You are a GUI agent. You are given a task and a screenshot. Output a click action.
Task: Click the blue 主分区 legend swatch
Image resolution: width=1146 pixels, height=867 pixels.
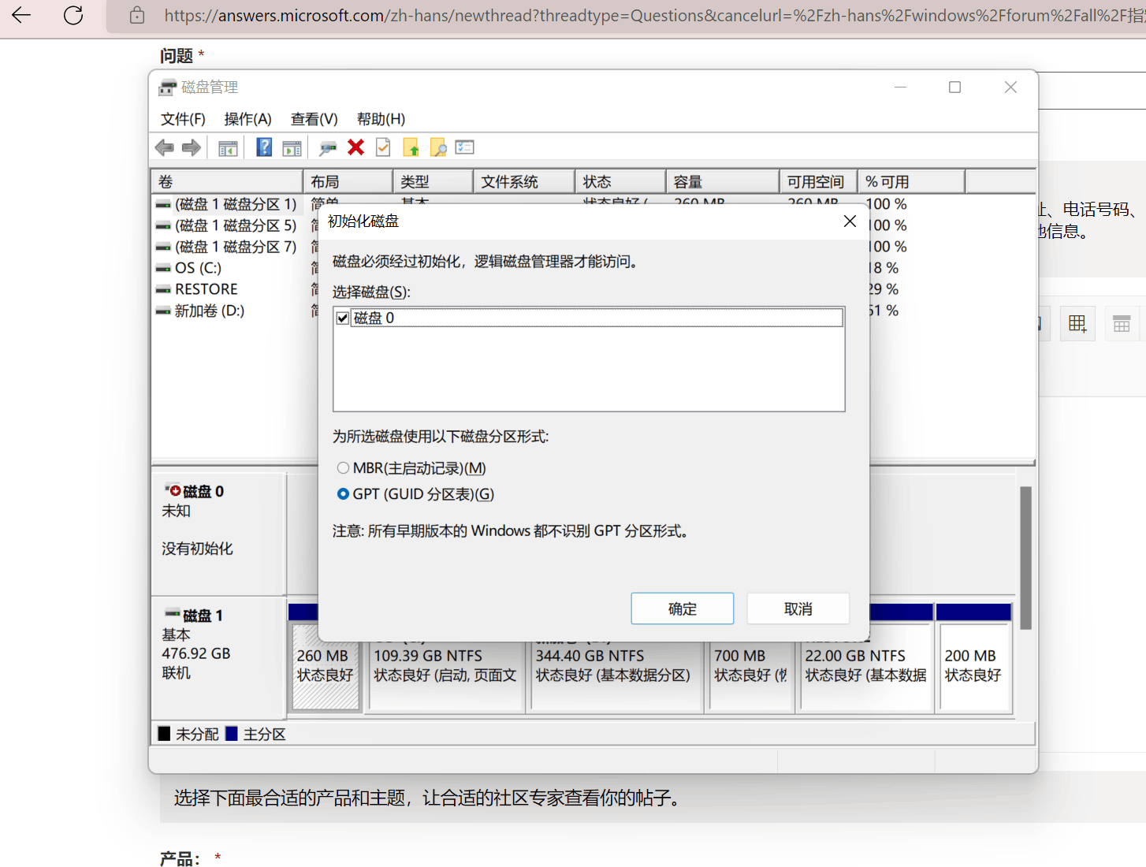232,734
